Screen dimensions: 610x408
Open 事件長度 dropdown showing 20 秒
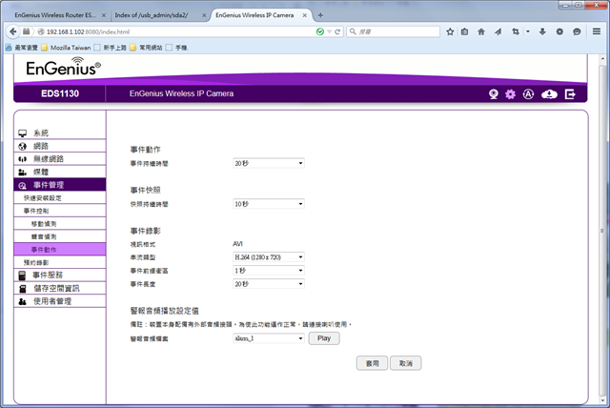269,284
